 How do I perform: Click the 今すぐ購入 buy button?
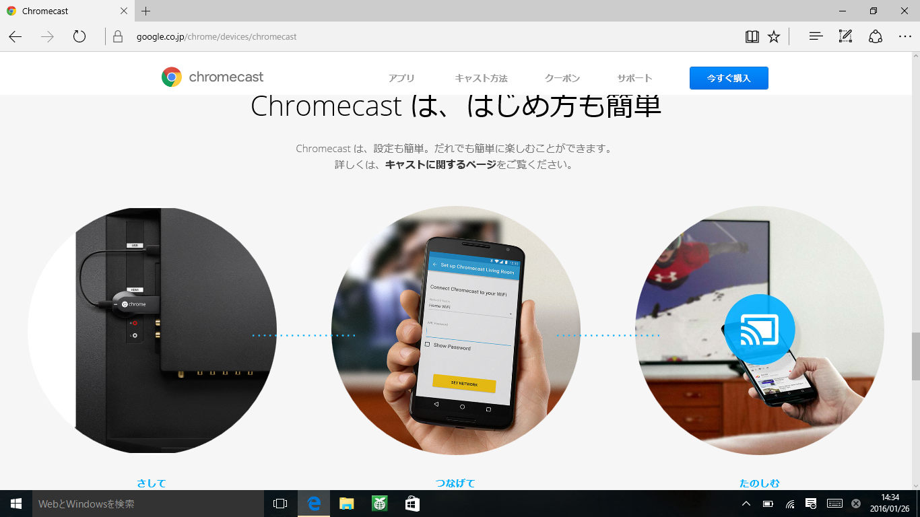click(729, 78)
